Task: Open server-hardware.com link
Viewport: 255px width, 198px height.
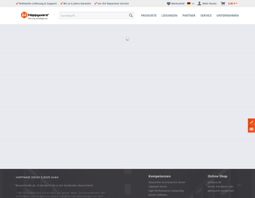Action: [x=220, y=186]
